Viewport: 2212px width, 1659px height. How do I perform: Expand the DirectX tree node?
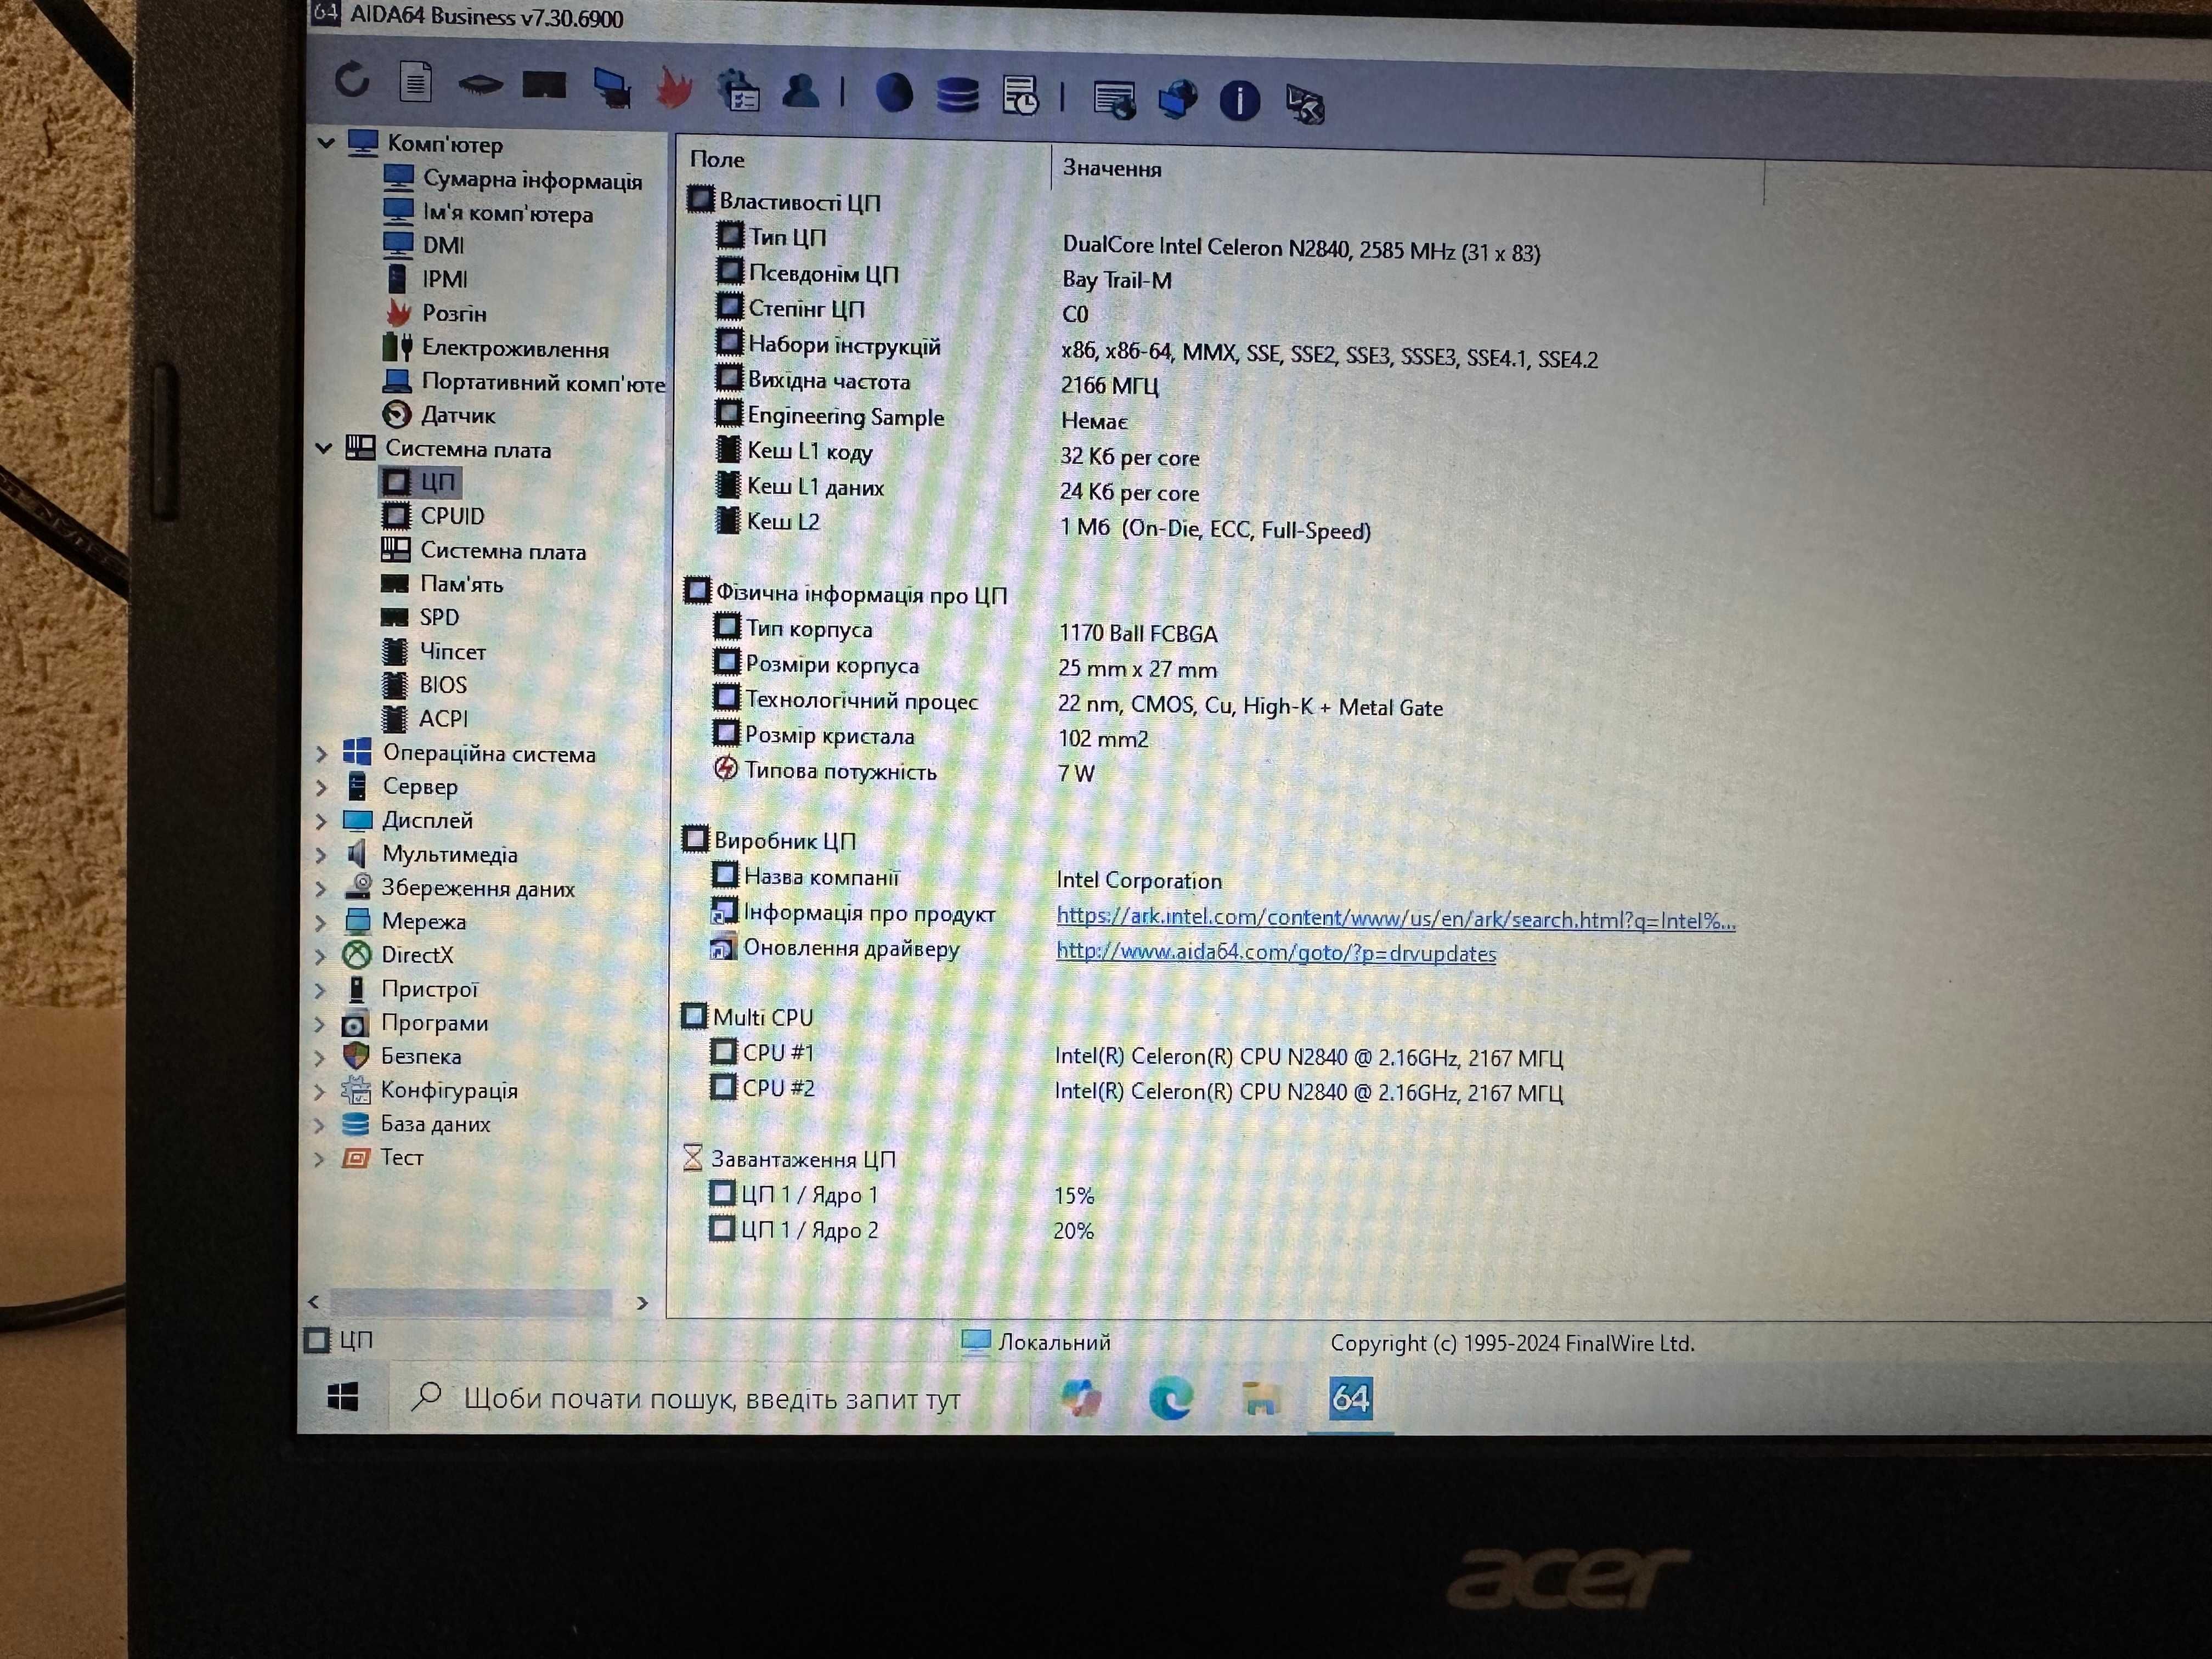coord(321,957)
